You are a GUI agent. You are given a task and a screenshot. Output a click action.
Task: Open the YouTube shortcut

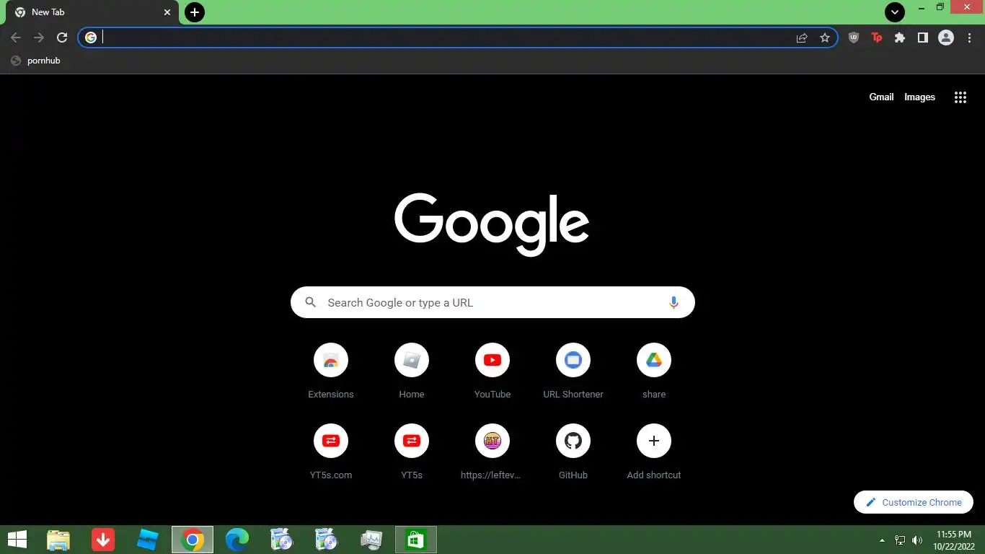pos(492,371)
